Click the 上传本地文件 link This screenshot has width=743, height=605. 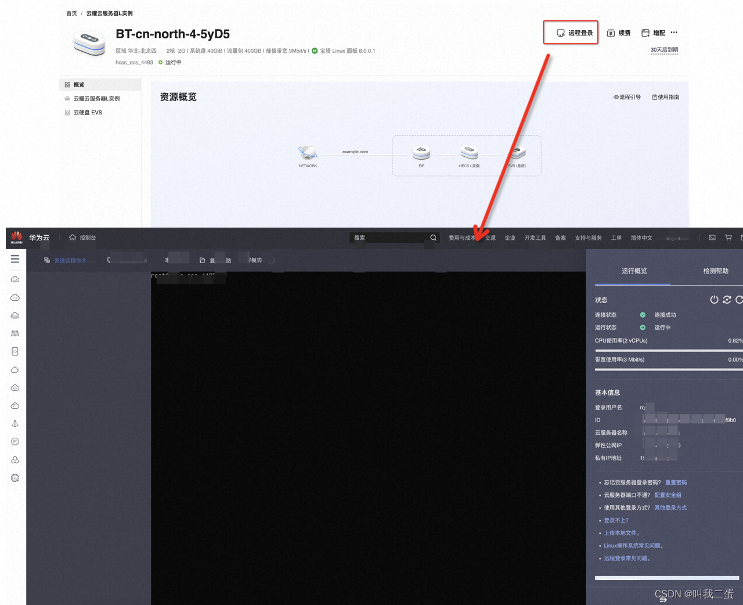click(621, 533)
